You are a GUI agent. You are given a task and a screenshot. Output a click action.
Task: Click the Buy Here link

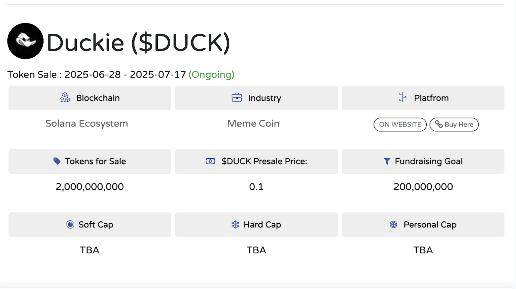tap(454, 124)
